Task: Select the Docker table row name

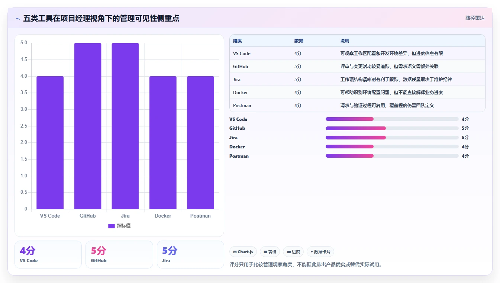Action: pyautogui.click(x=241, y=93)
